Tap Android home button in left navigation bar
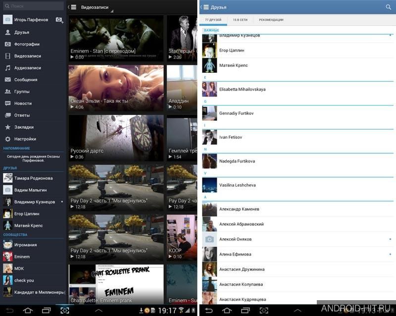Viewport: 396px width, 316px height. point(28,310)
